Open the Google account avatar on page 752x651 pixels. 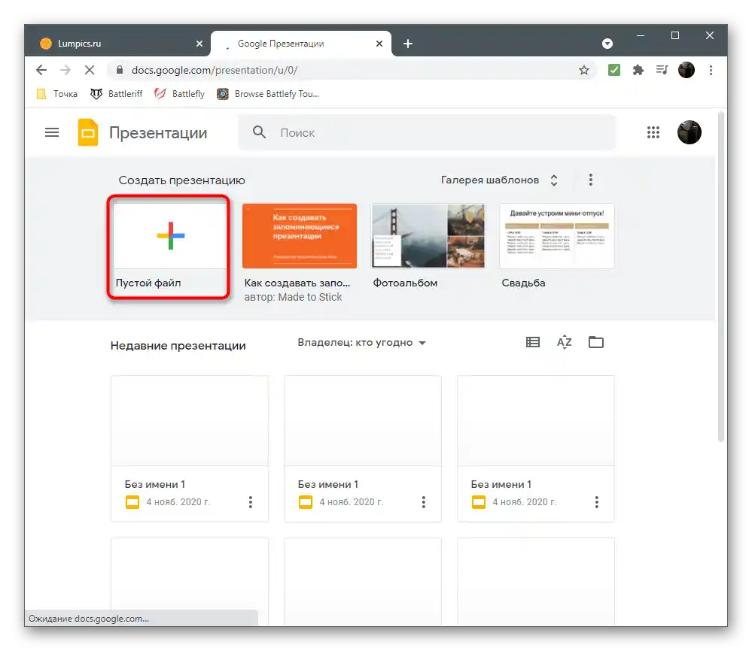pos(690,132)
